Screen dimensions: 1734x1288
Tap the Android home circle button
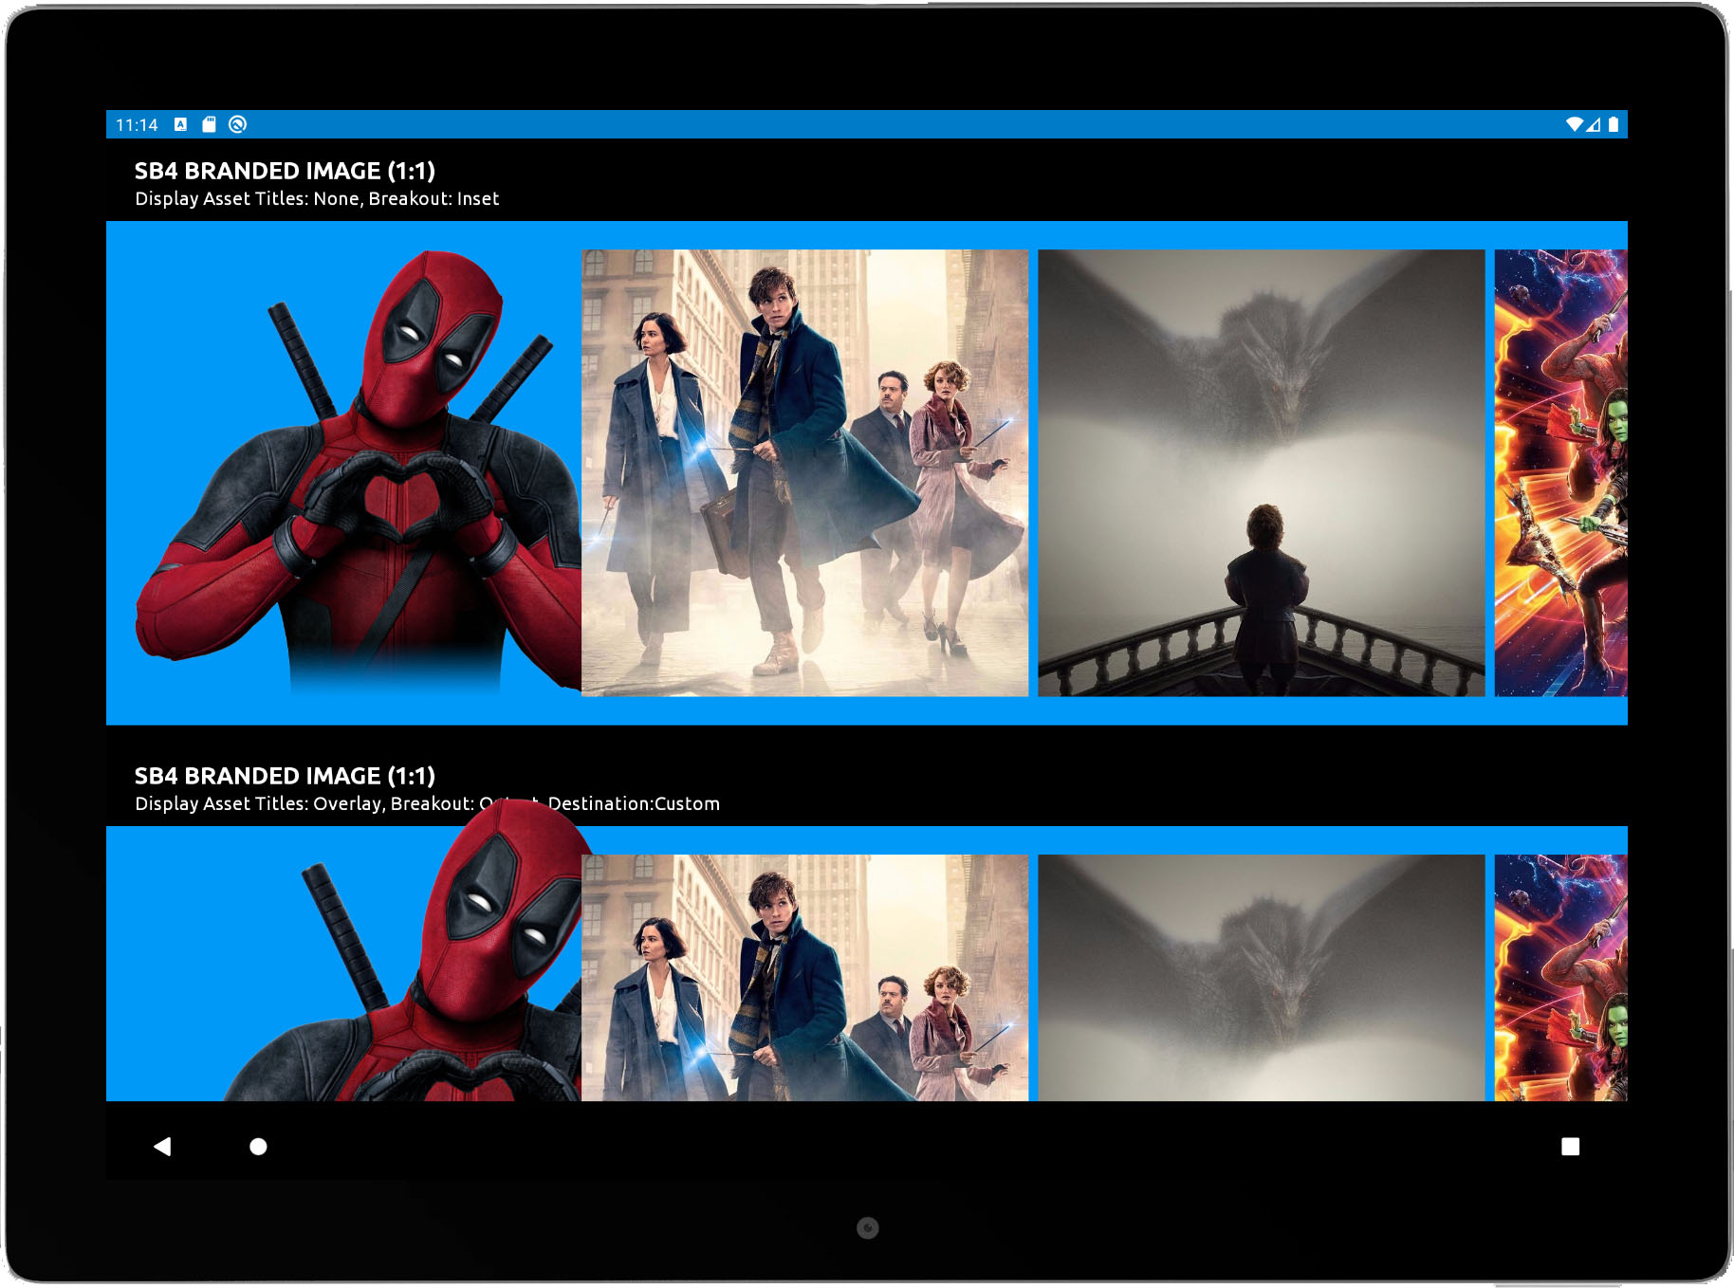(x=258, y=1147)
